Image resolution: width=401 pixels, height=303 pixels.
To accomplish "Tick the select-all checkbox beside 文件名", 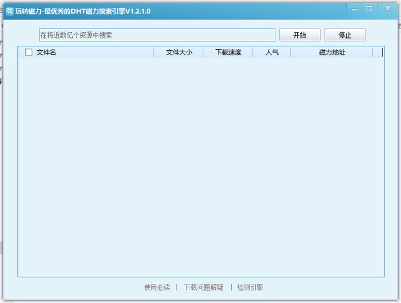I will point(29,53).
